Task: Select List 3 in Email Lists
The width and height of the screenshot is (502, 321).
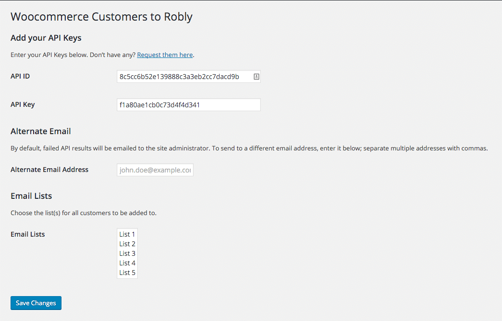Action: coord(127,253)
